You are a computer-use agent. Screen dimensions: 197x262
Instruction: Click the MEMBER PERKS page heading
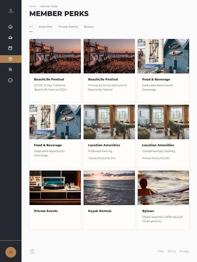(59, 14)
